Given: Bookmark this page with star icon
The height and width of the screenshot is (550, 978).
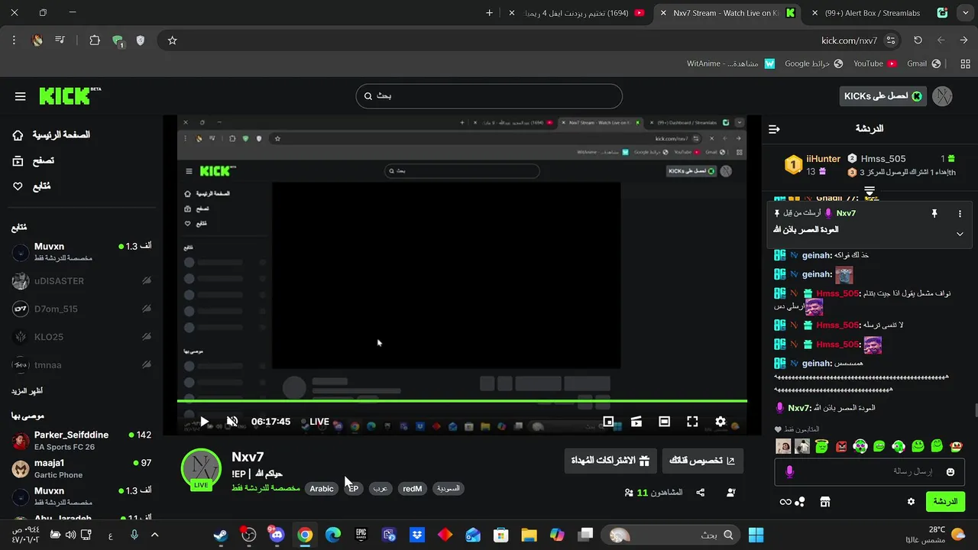Looking at the screenshot, I should pyautogui.click(x=172, y=40).
